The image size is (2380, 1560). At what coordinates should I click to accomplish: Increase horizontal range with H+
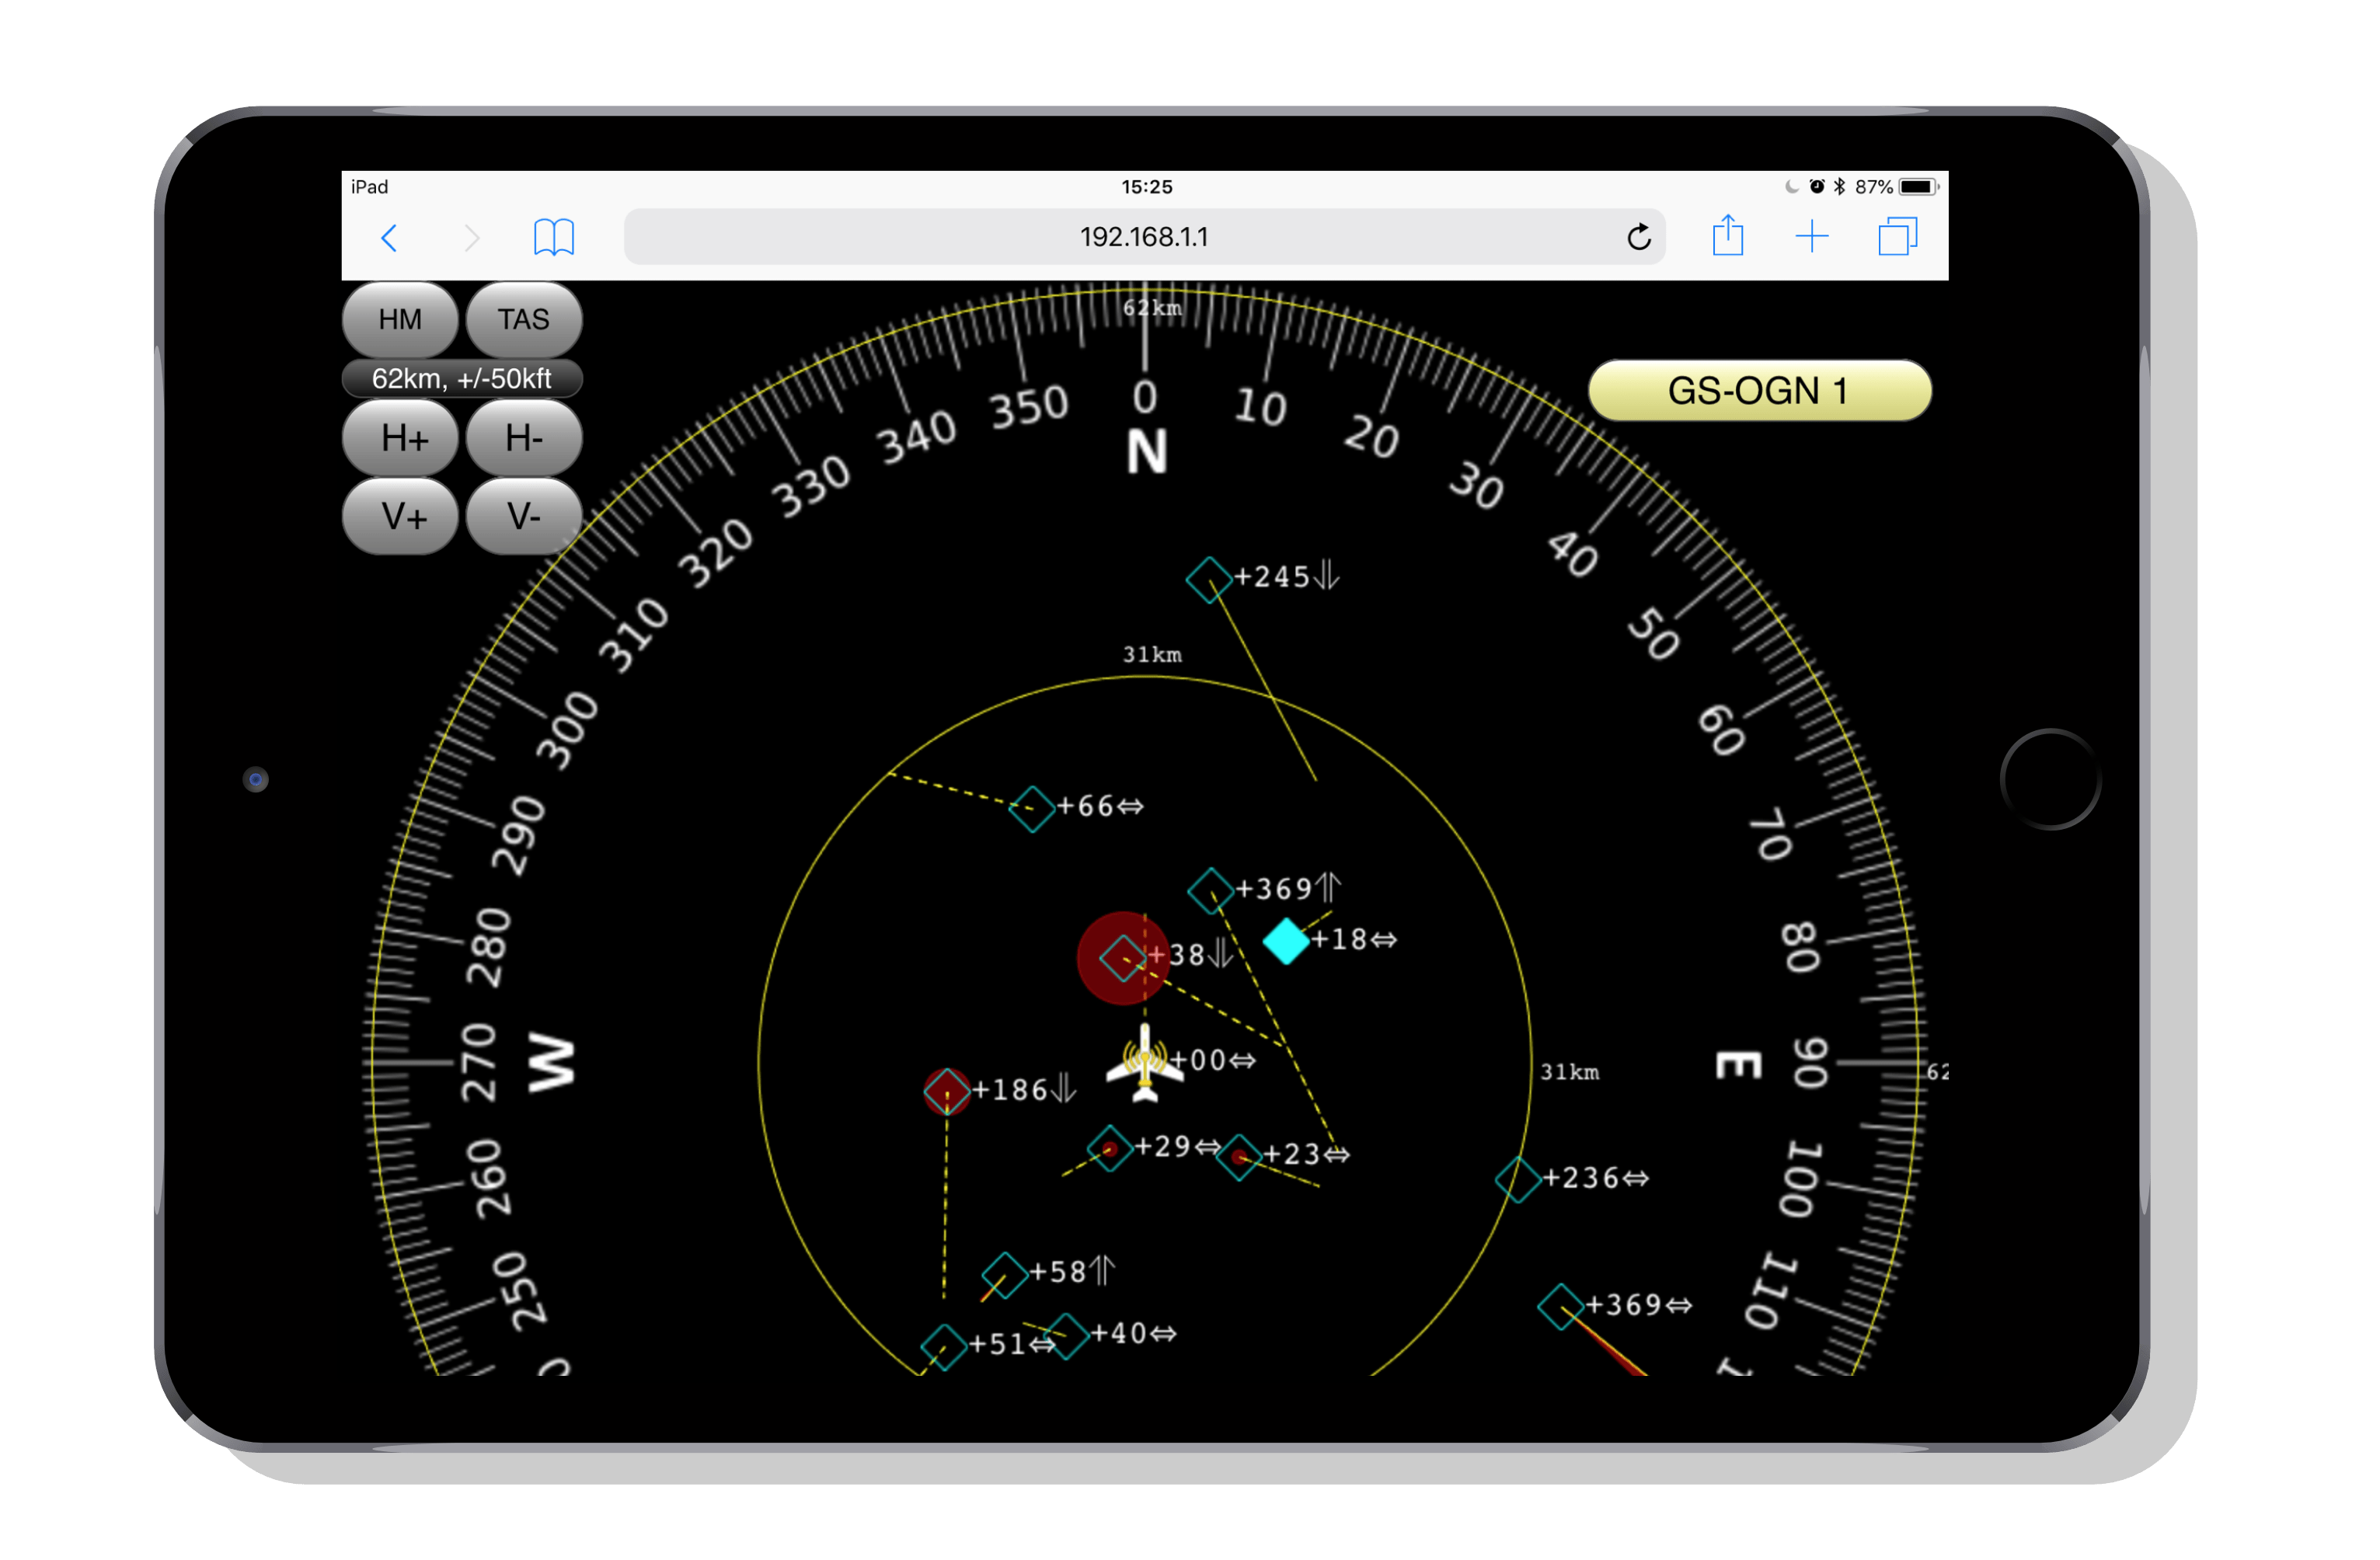click(x=400, y=438)
